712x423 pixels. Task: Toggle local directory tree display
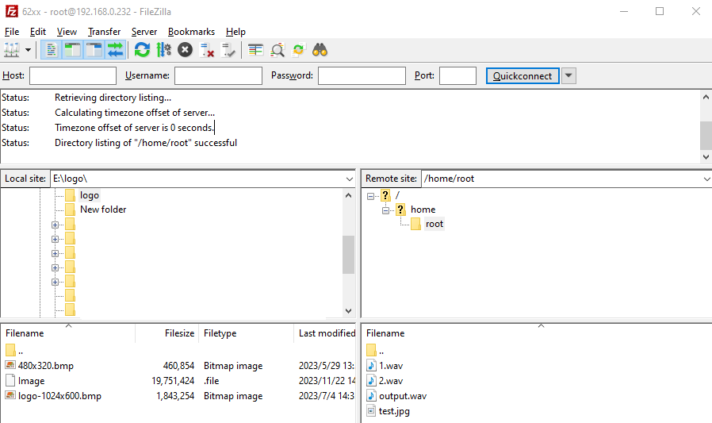point(73,50)
